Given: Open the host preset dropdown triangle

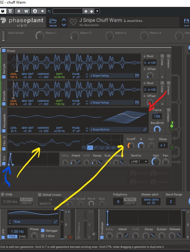Looking at the screenshot, I should (97, 11).
